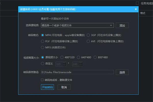Click the 选择 path button
The width and height of the screenshot is (153, 102).
122,72
